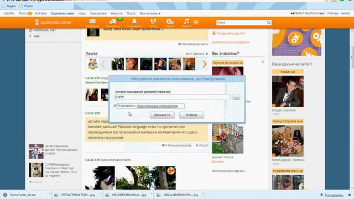Open Игры in the top navigation
Image resolution: width=354 pixels, height=199 pixels.
tap(82, 13)
